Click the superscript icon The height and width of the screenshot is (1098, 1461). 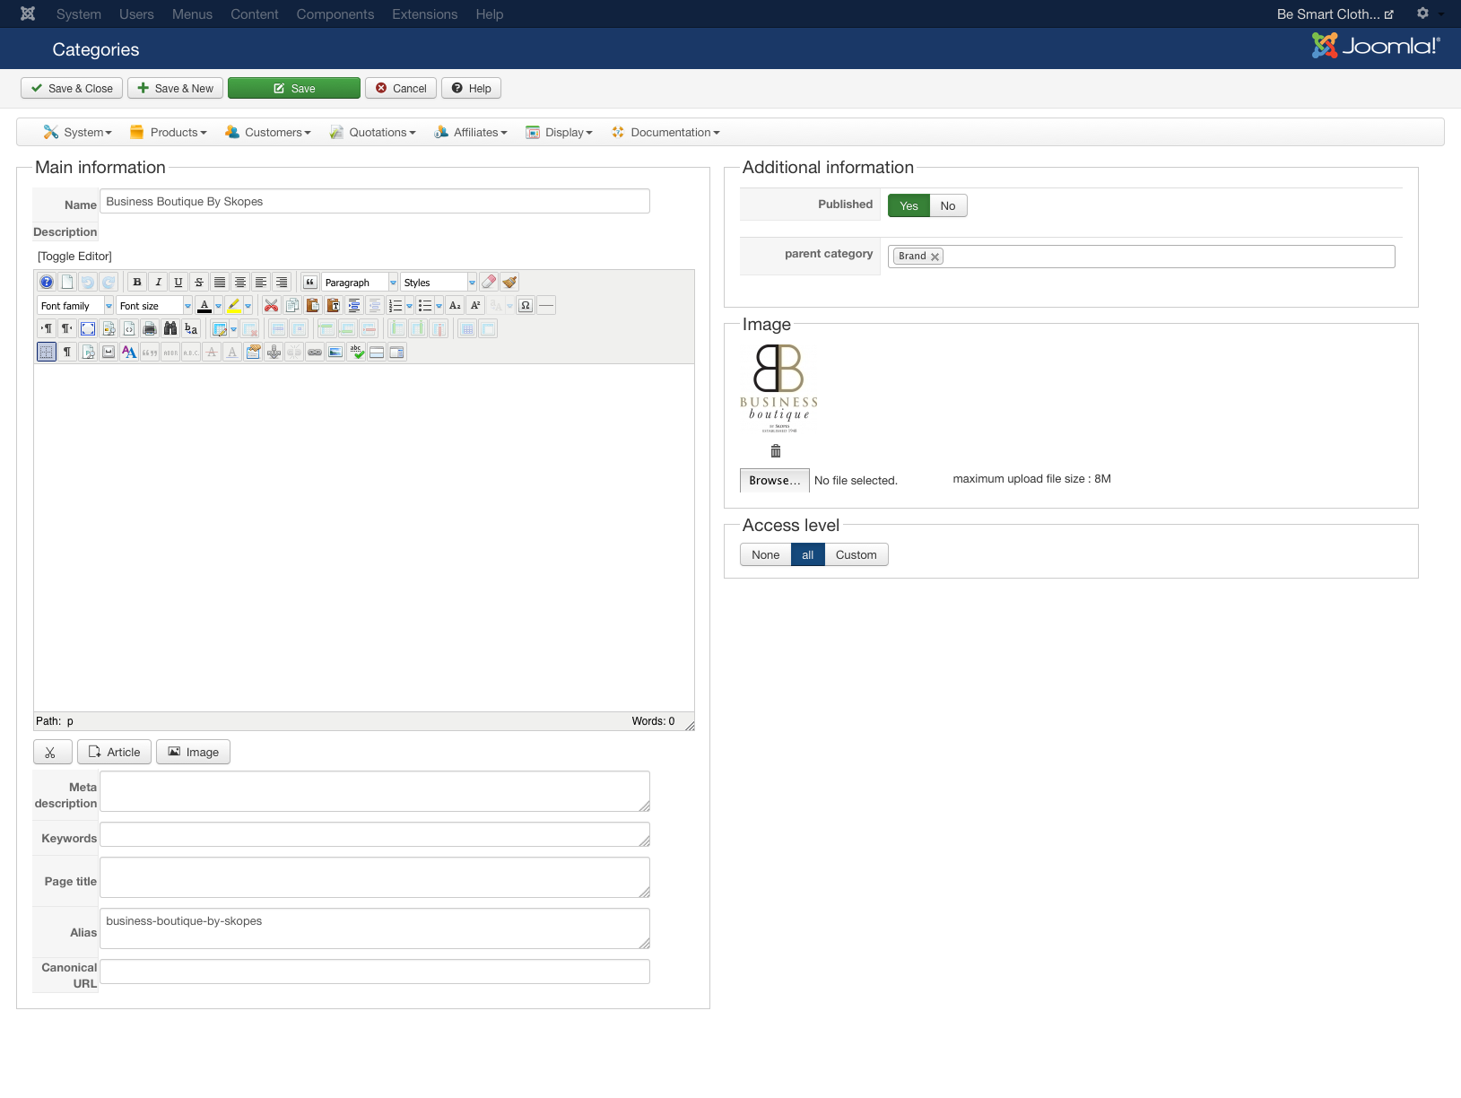tap(475, 306)
